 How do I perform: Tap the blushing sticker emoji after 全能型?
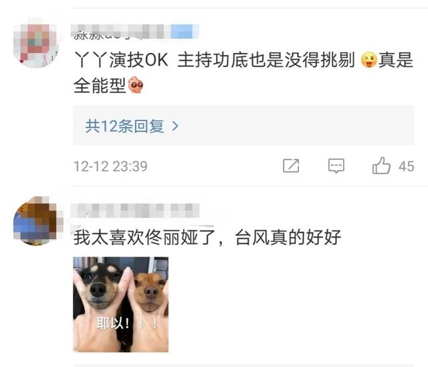click(136, 85)
